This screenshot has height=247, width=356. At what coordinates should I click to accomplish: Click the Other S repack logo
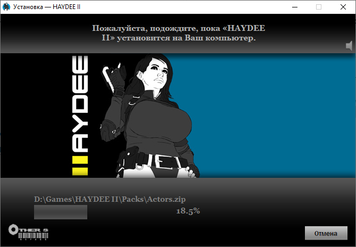[x=28, y=232]
